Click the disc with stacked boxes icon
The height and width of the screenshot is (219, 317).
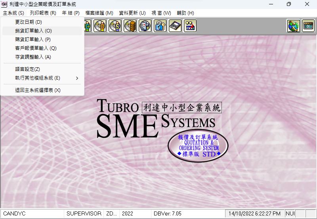point(130,26)
